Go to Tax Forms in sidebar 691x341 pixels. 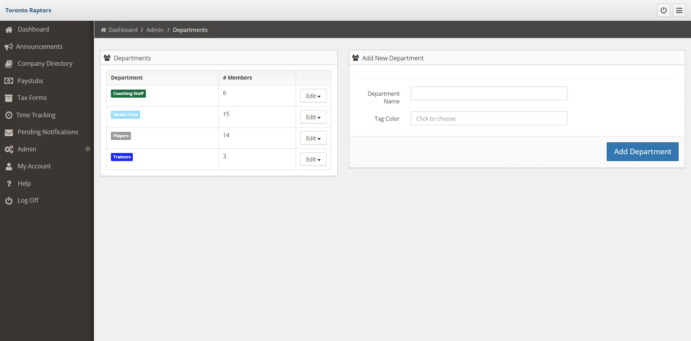pos(32,98)
